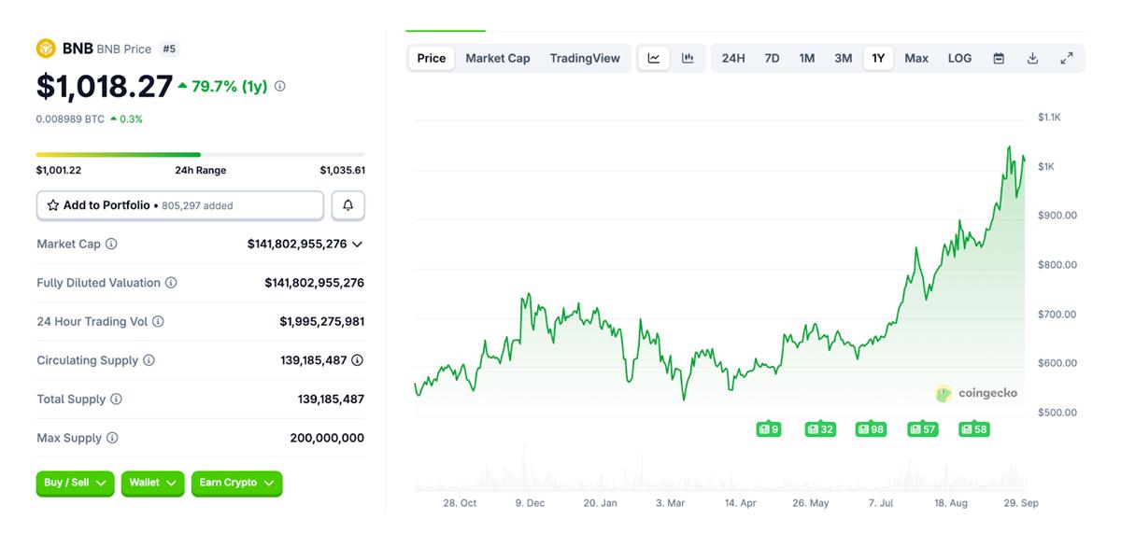Open the calendar date range picker
Screen dimensions: 1121x547
[x=999, y=58]
